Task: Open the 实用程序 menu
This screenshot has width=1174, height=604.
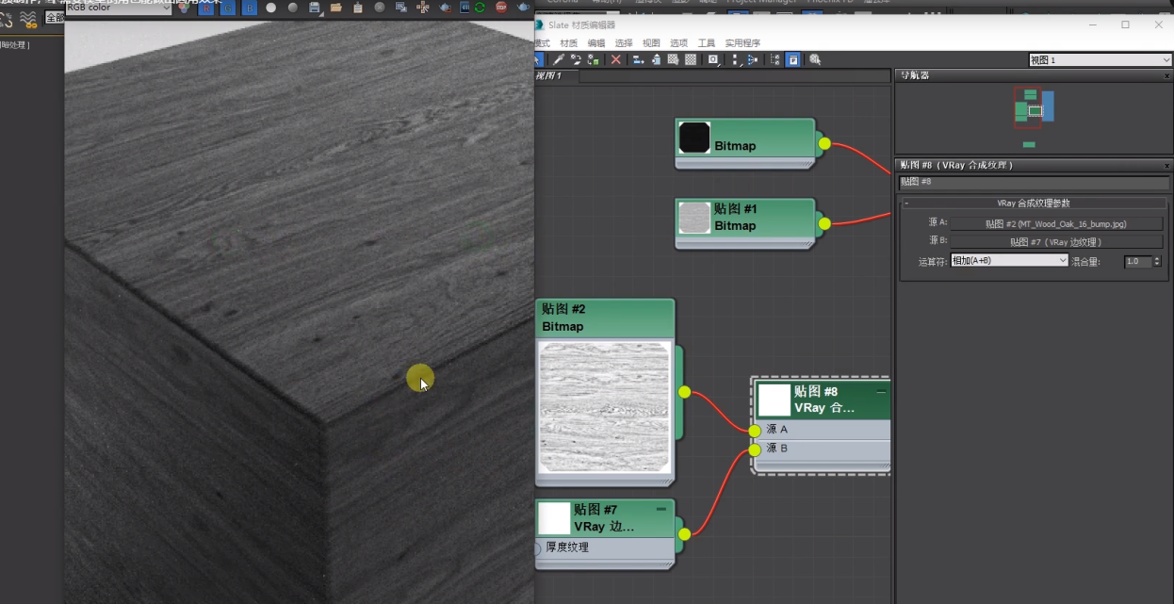Action: (742, 43)
